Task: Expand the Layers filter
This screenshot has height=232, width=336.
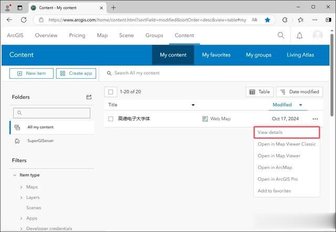Action: tap(21, 197)
